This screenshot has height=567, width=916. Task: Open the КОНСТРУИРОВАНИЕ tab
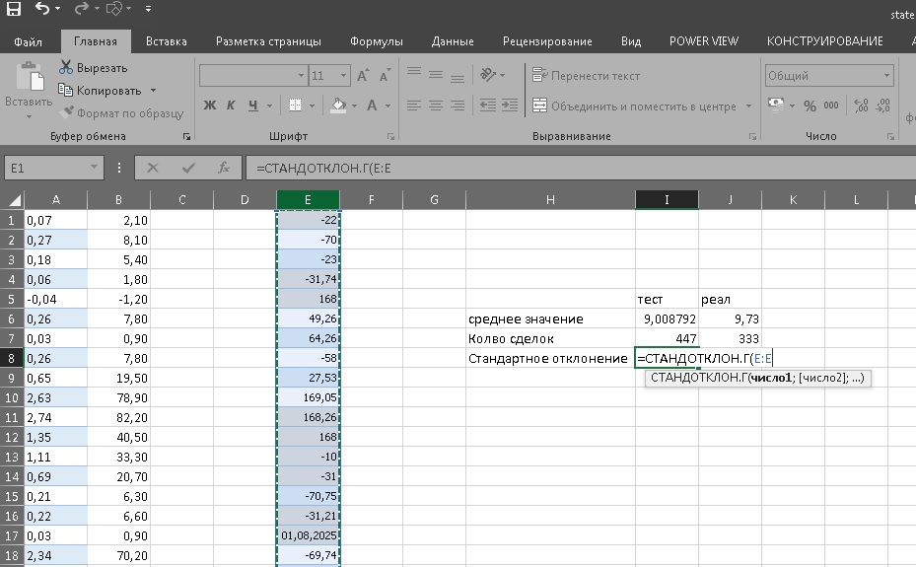click(x=825, y=41)
